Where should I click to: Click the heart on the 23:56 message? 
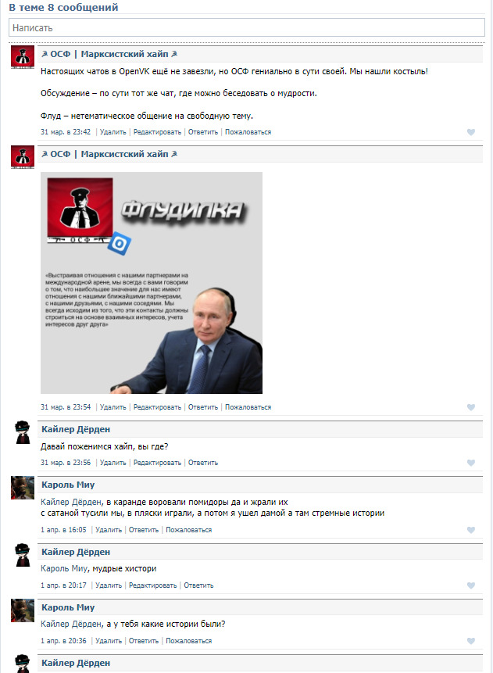470,463
